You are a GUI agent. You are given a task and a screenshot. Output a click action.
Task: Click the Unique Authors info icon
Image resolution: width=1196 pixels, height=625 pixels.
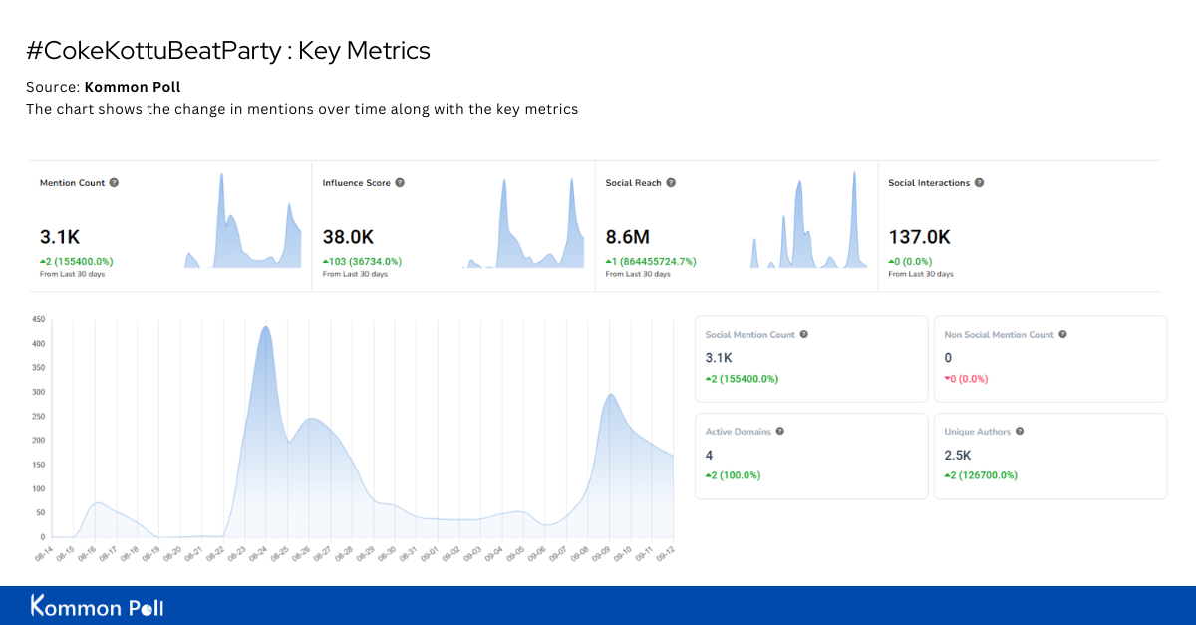tap(1020, 432)
